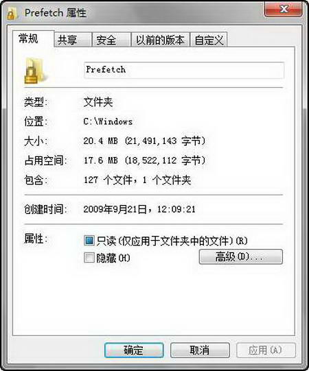Click the large Prefetch folder icon
The image size is (309, 371).
click(34, 71)
